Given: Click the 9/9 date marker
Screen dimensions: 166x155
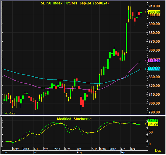Looking at the screenshot, I should pos(133,149).
